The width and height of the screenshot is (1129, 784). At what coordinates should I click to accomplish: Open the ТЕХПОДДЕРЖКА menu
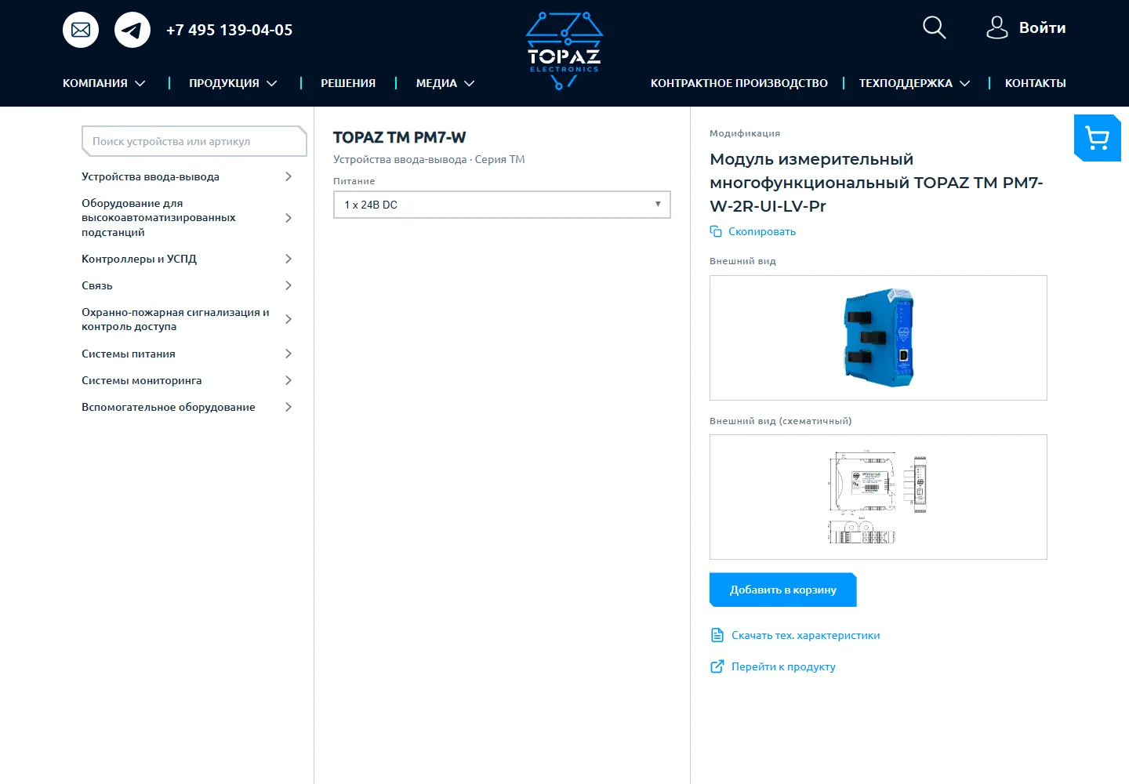pyautogui.click(x=915, y=83)
